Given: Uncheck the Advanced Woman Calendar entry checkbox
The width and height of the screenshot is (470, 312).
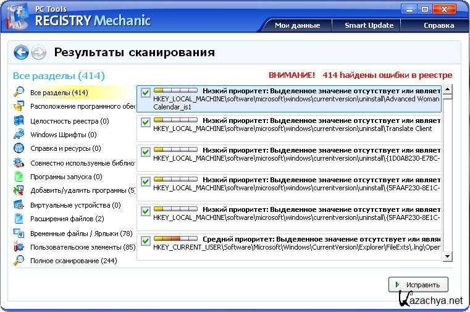Looking at the screenshot, I should [x=146, y=93].
